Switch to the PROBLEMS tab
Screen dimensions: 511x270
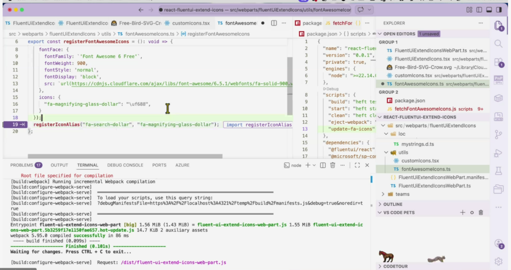pyautogui.click(x=21, y=165)
